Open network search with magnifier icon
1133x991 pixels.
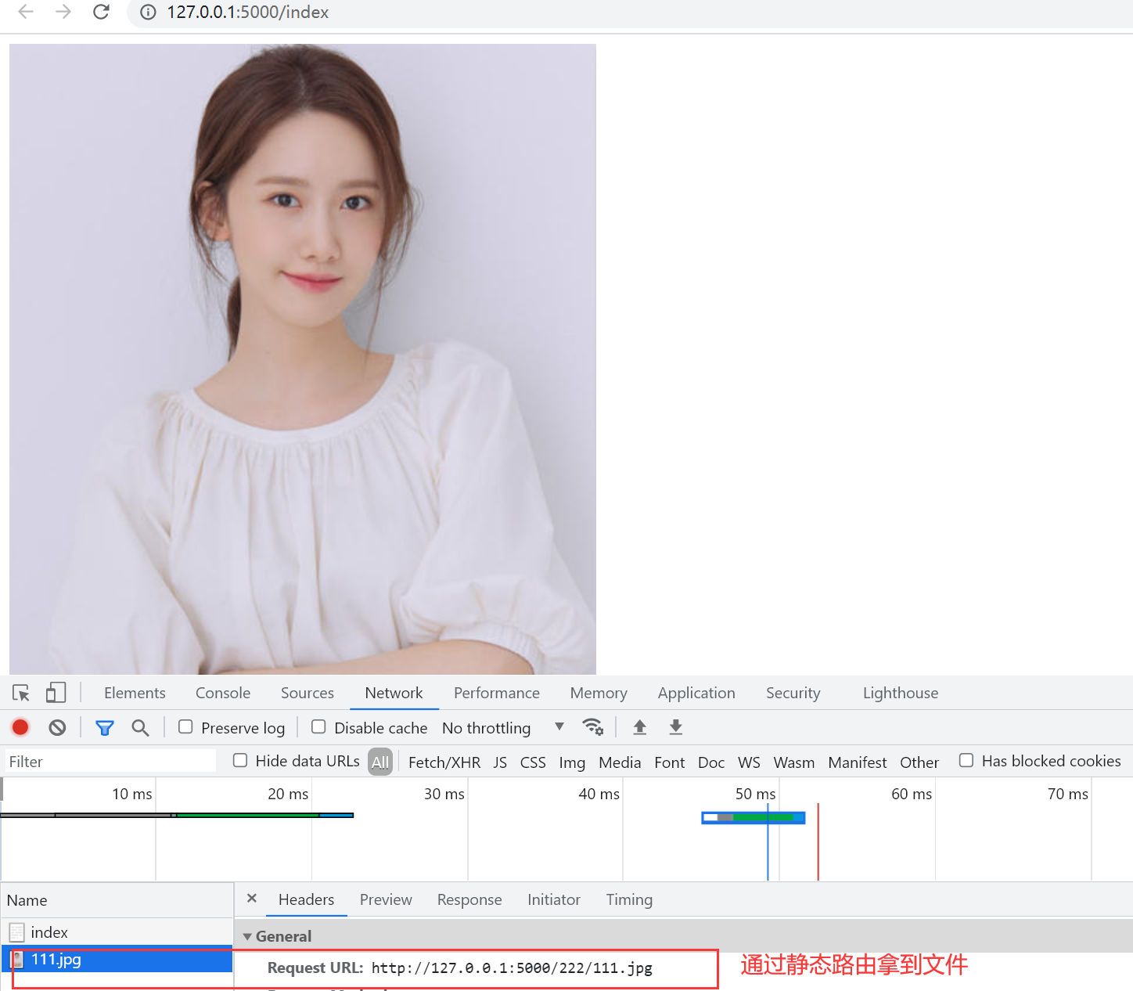[140, 728]
